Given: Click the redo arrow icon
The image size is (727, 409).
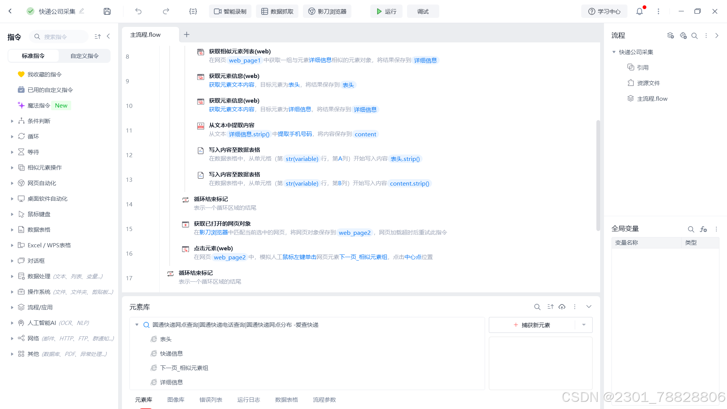Looking at the screenshot, I should [x=166, y=11].
